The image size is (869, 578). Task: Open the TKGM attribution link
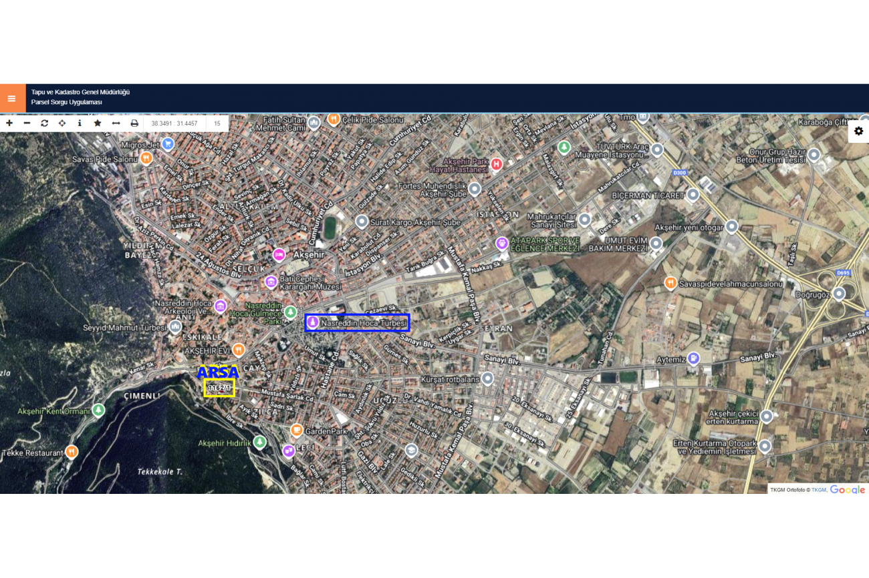coord(818,490)
